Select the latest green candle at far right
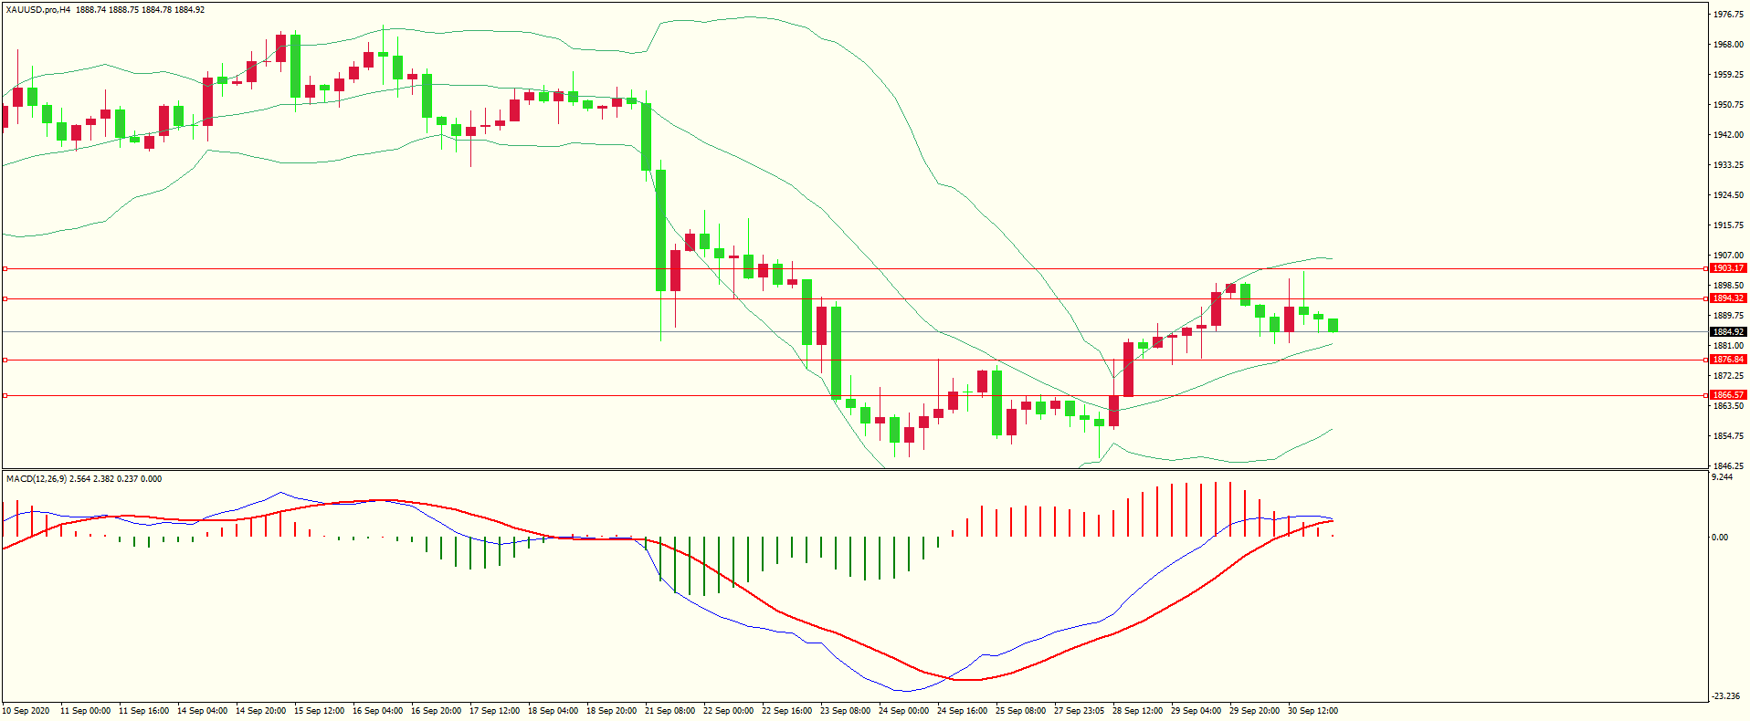 tap(1333, 325)
